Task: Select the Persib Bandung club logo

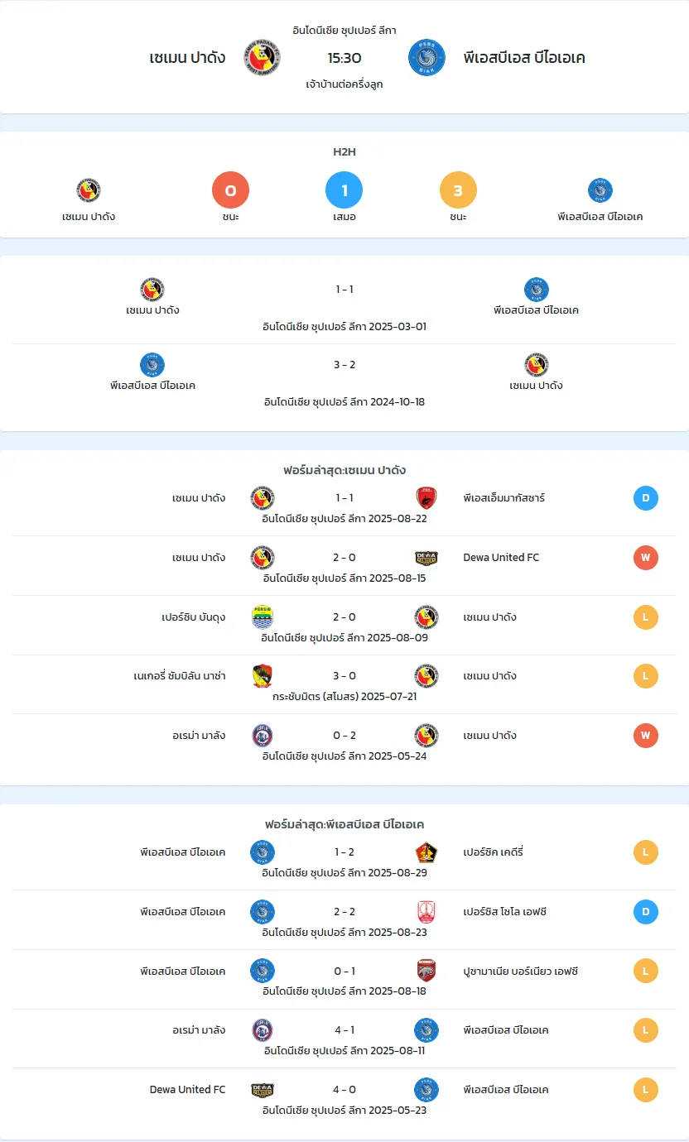Action: coord(263,617)
